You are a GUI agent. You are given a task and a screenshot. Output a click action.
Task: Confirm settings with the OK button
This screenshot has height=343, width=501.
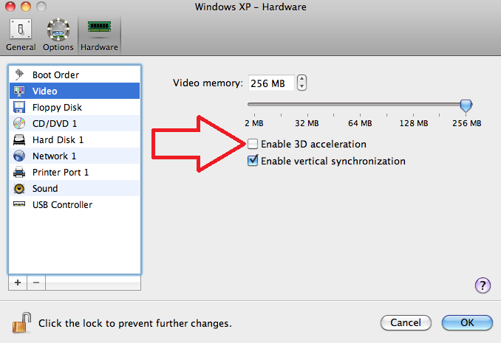pos(467,322)
